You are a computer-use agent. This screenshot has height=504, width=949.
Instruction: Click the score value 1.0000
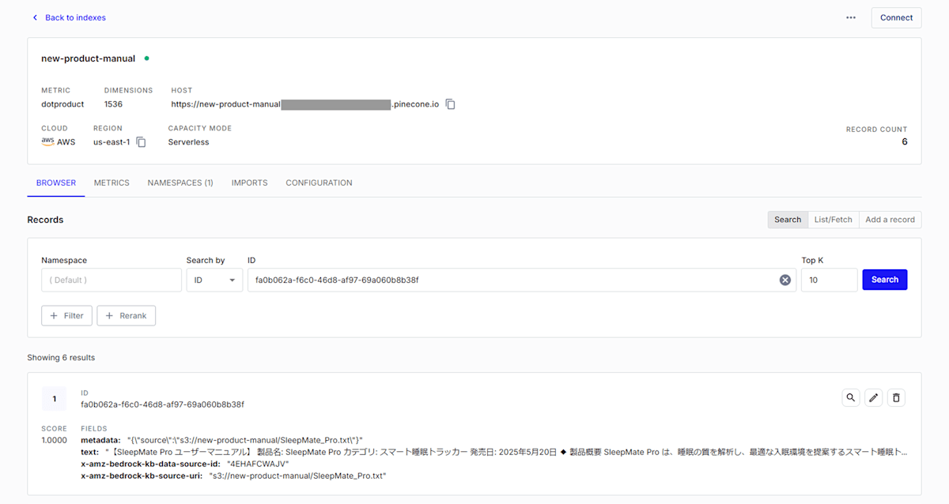55,440
